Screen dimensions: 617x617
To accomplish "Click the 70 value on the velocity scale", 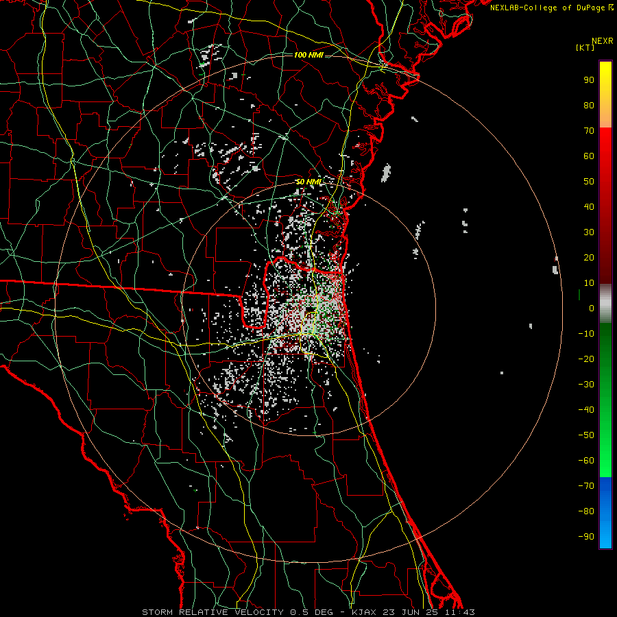I will (589, 131).
